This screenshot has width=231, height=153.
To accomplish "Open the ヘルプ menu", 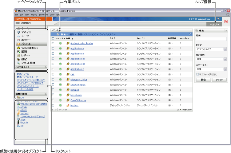I will [214, 25].
